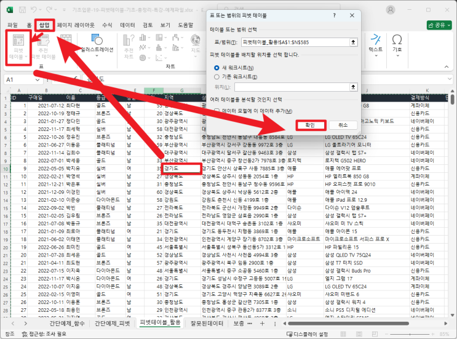Go to next sheet with right arrow

click(x=25, y=323)
